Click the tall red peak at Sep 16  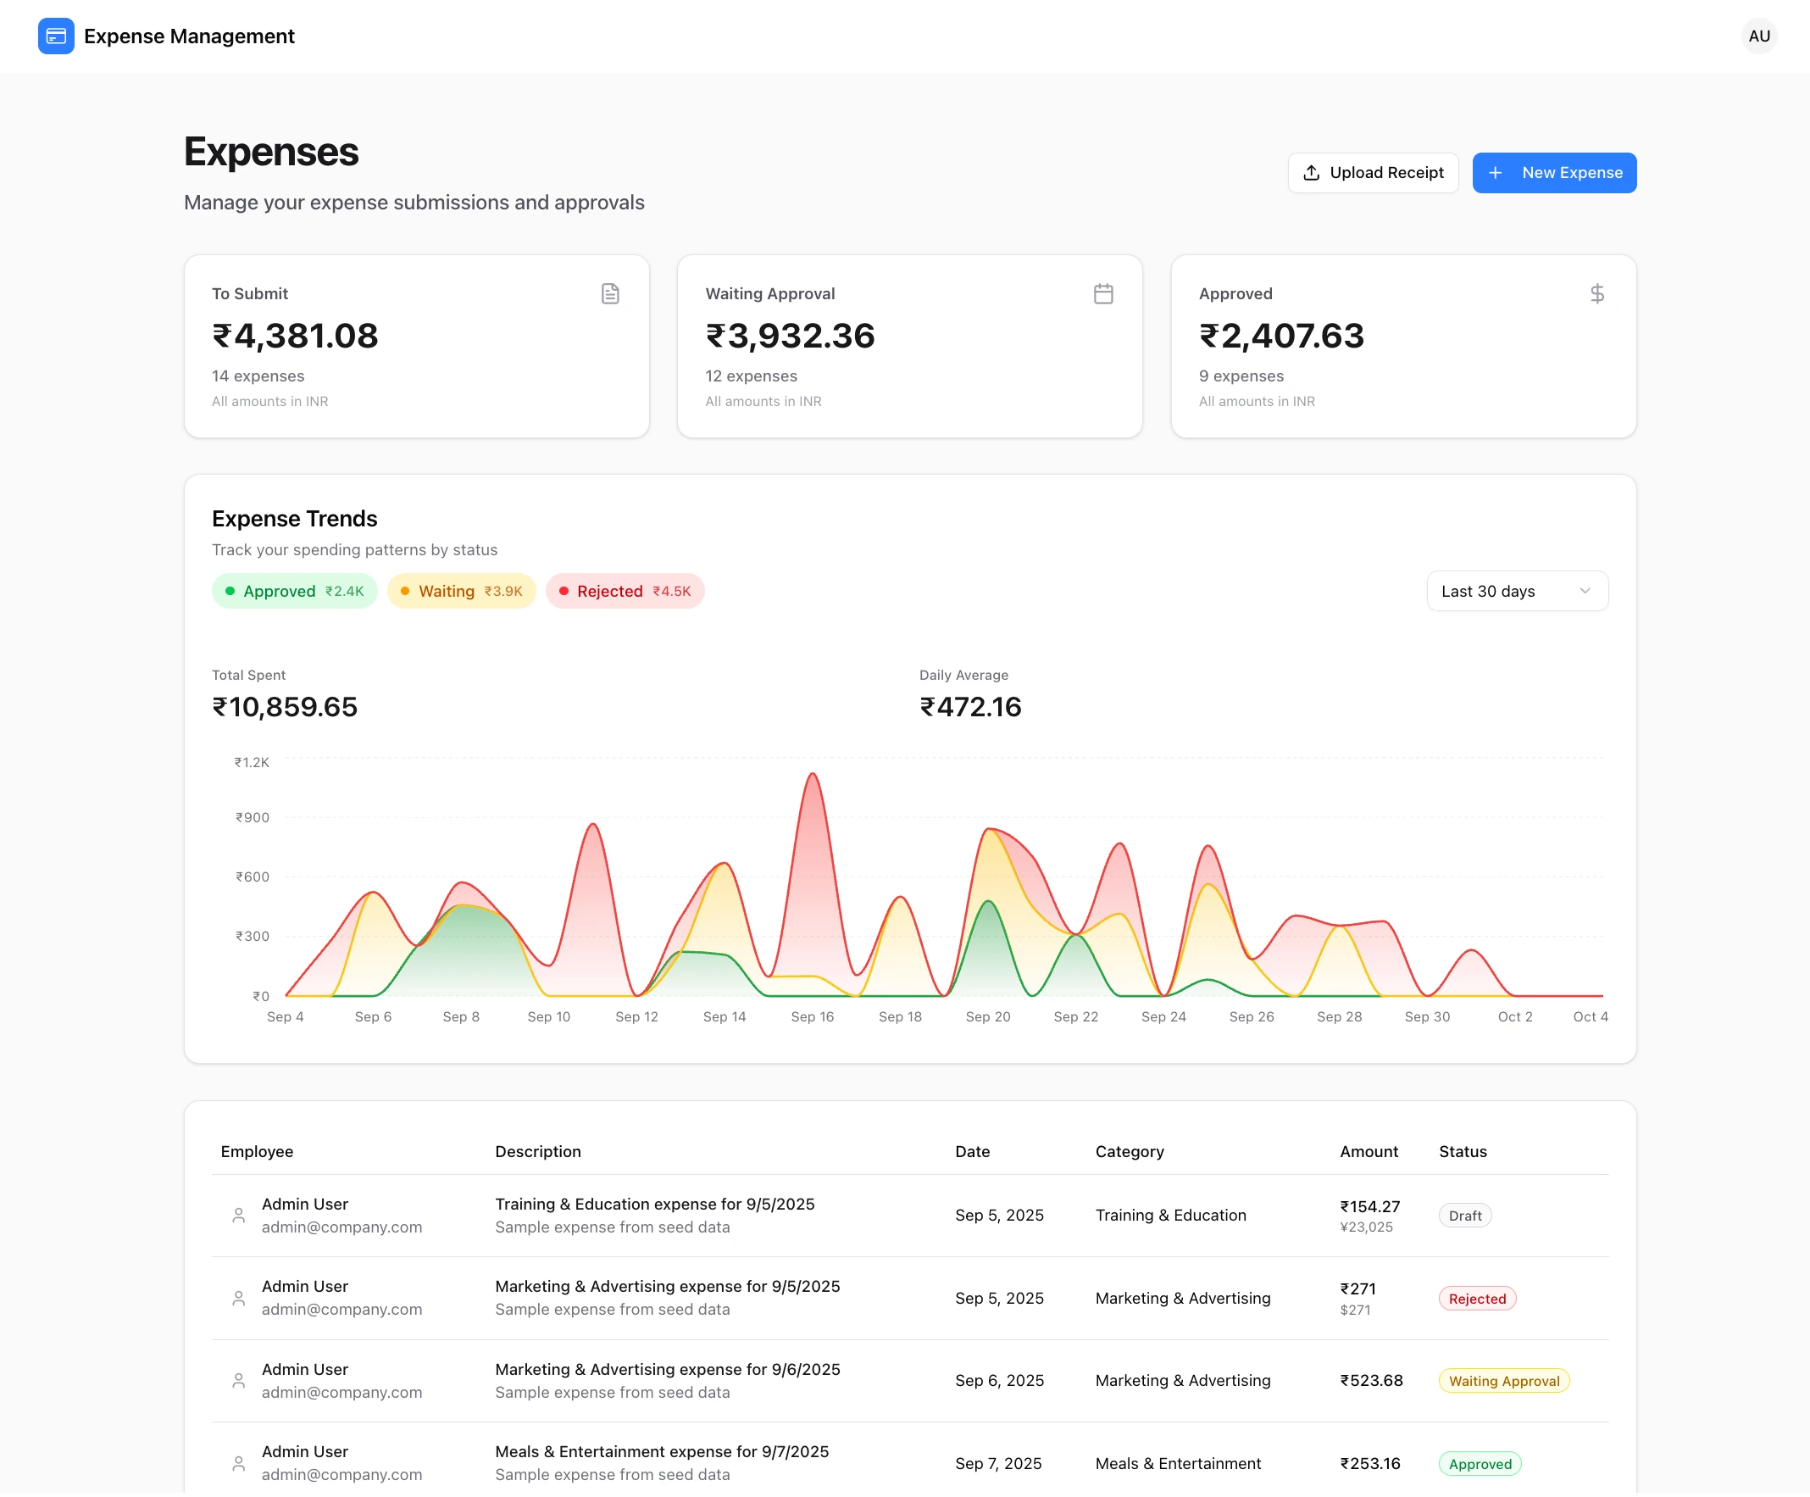pyautogui.click(x=812, y=777)
